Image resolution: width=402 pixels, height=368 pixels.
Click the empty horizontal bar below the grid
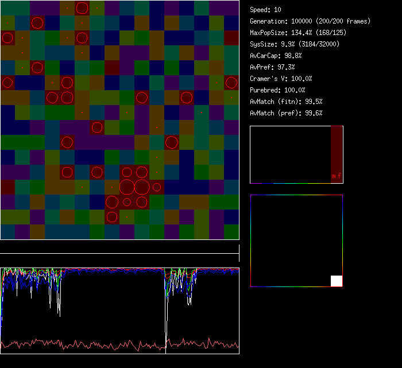pyautogui.click(x=119, y=247)
